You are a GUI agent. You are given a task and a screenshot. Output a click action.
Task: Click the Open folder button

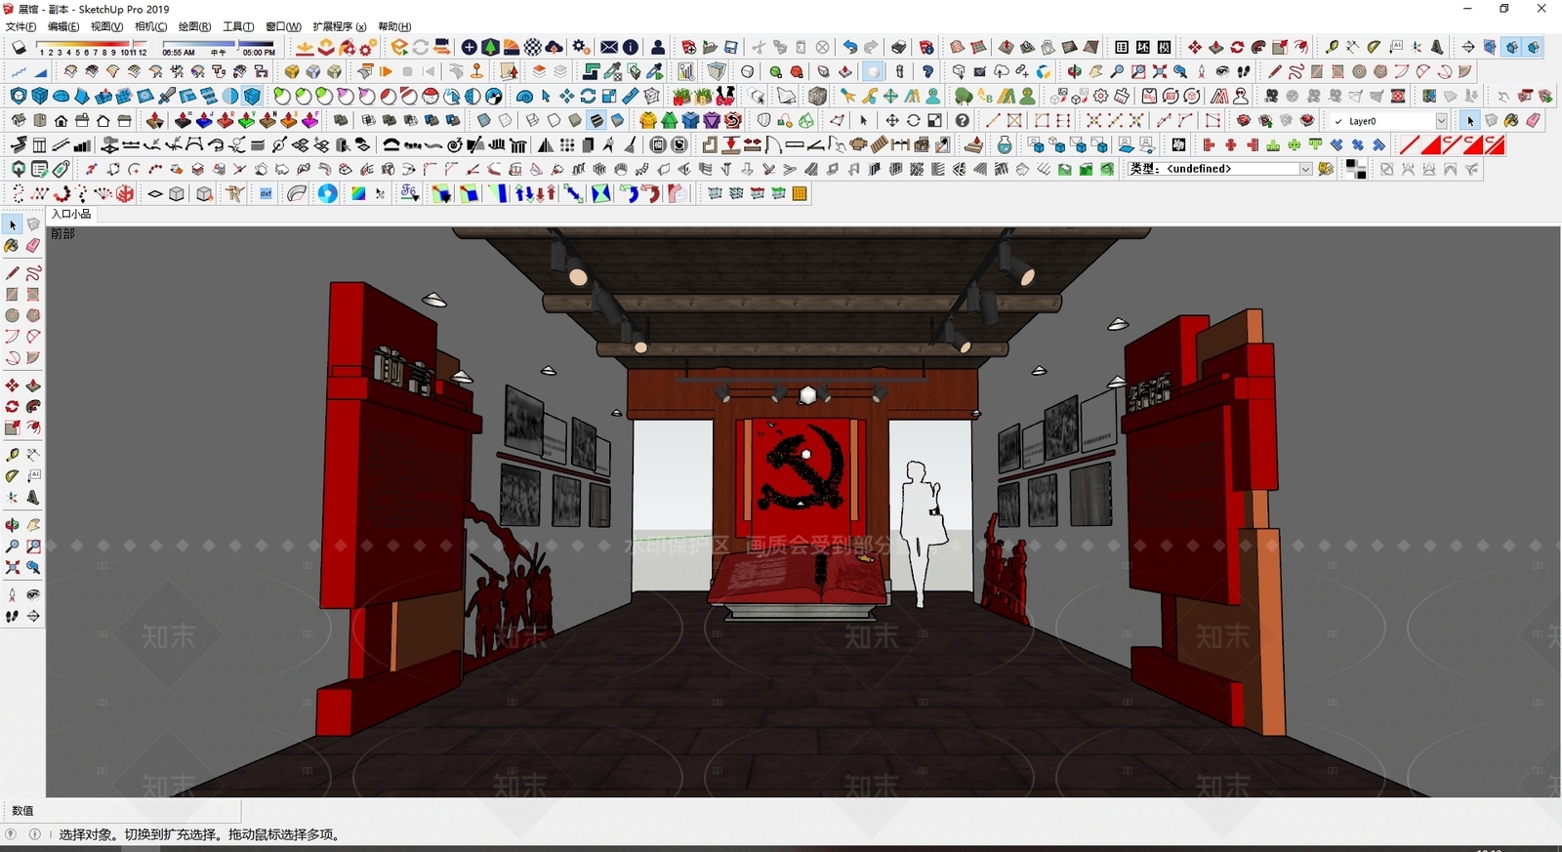pos(710,47)
